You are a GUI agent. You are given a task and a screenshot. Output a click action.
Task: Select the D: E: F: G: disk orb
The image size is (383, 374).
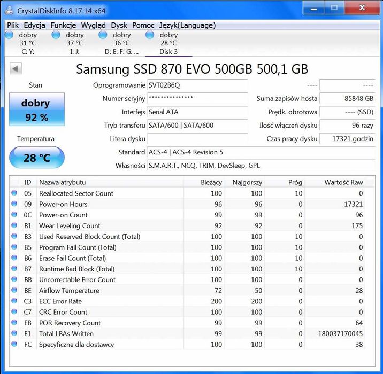click(x=103, y=35)
